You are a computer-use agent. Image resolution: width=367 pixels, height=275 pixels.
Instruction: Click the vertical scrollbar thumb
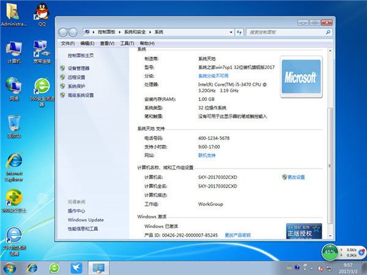pos(330,166)
